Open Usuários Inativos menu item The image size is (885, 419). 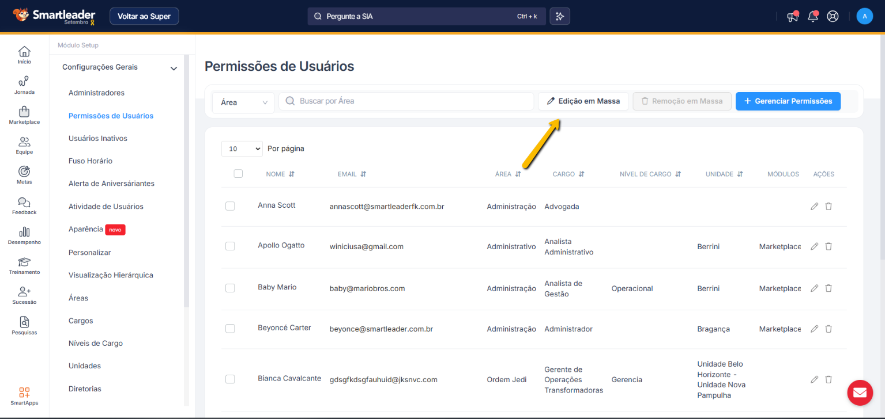(97, 138)
